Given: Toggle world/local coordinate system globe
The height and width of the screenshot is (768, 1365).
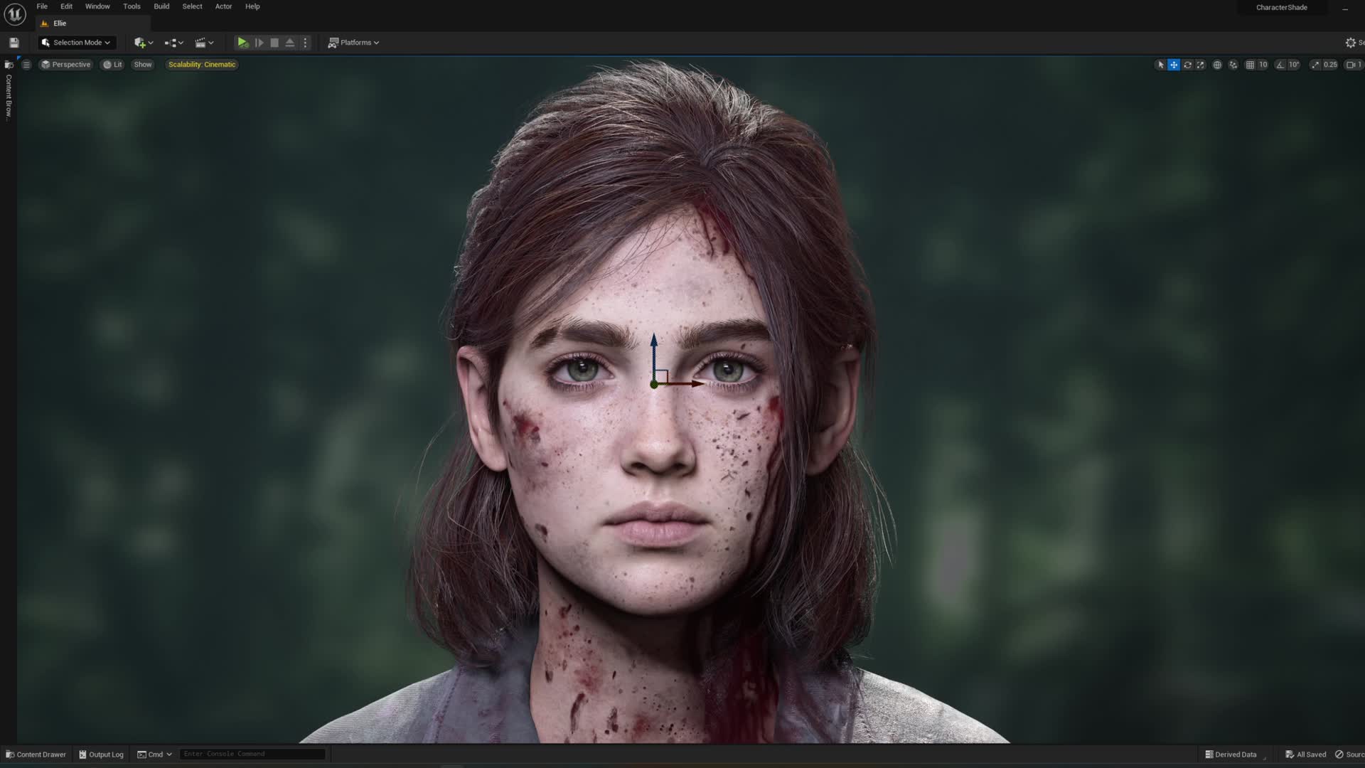Looking at the screenshot, I should 1217,65.
